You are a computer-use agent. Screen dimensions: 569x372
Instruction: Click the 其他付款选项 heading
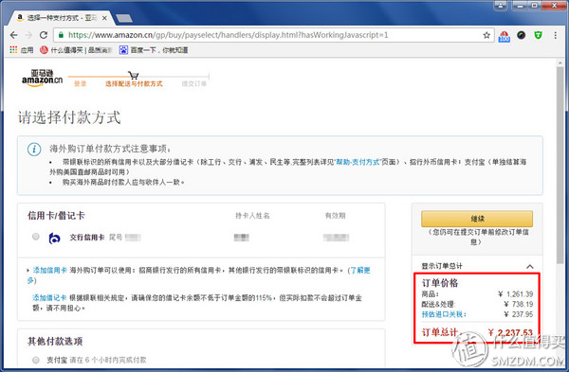pyautogui.click(x=55, y=341)
